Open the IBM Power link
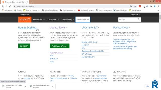Screen dimensions: 161x90 [x=54, y=59]
